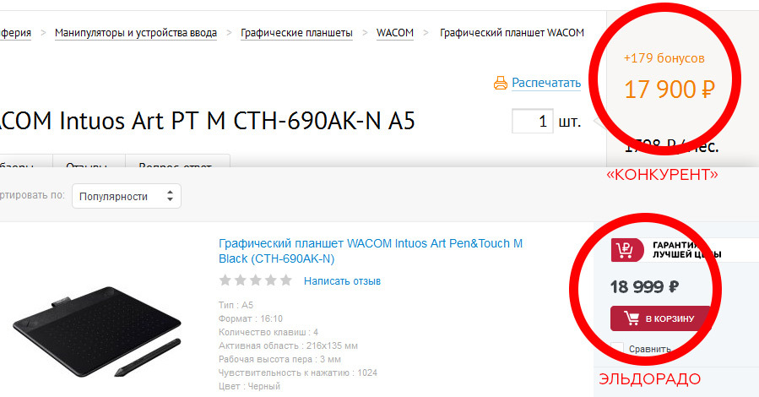The image size is (759, 397).
Task: Rate product with the fifth star
Action: pos(286,280)
